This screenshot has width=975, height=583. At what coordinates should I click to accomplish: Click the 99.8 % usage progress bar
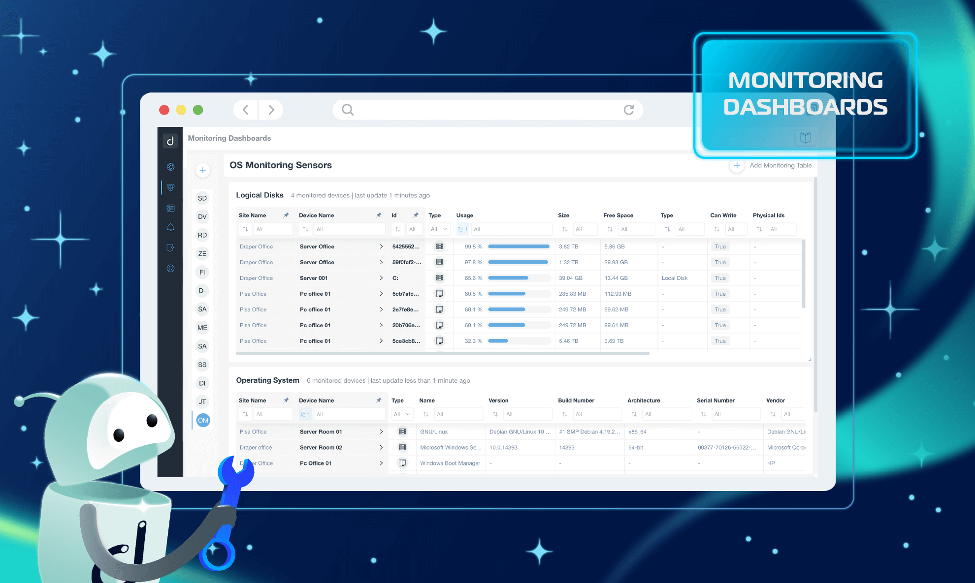tap(518, 246)
